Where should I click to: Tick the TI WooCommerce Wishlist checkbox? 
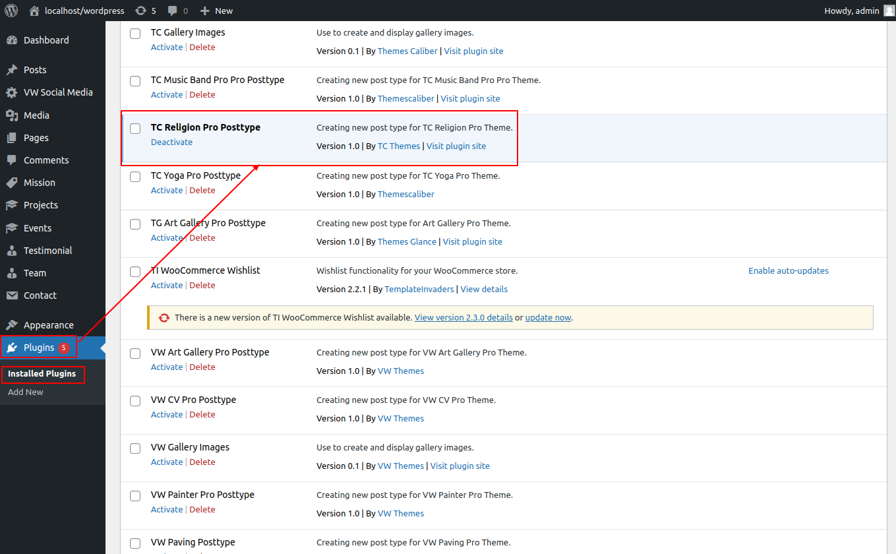coord(135,272)
